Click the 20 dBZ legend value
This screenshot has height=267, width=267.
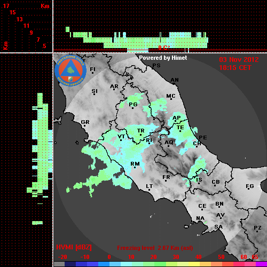tap(153, 257)
